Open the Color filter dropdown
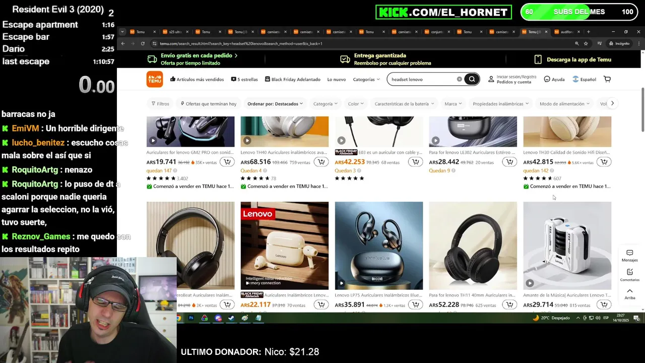The width and height of the screenshot is (645, 363). point(356,104)
